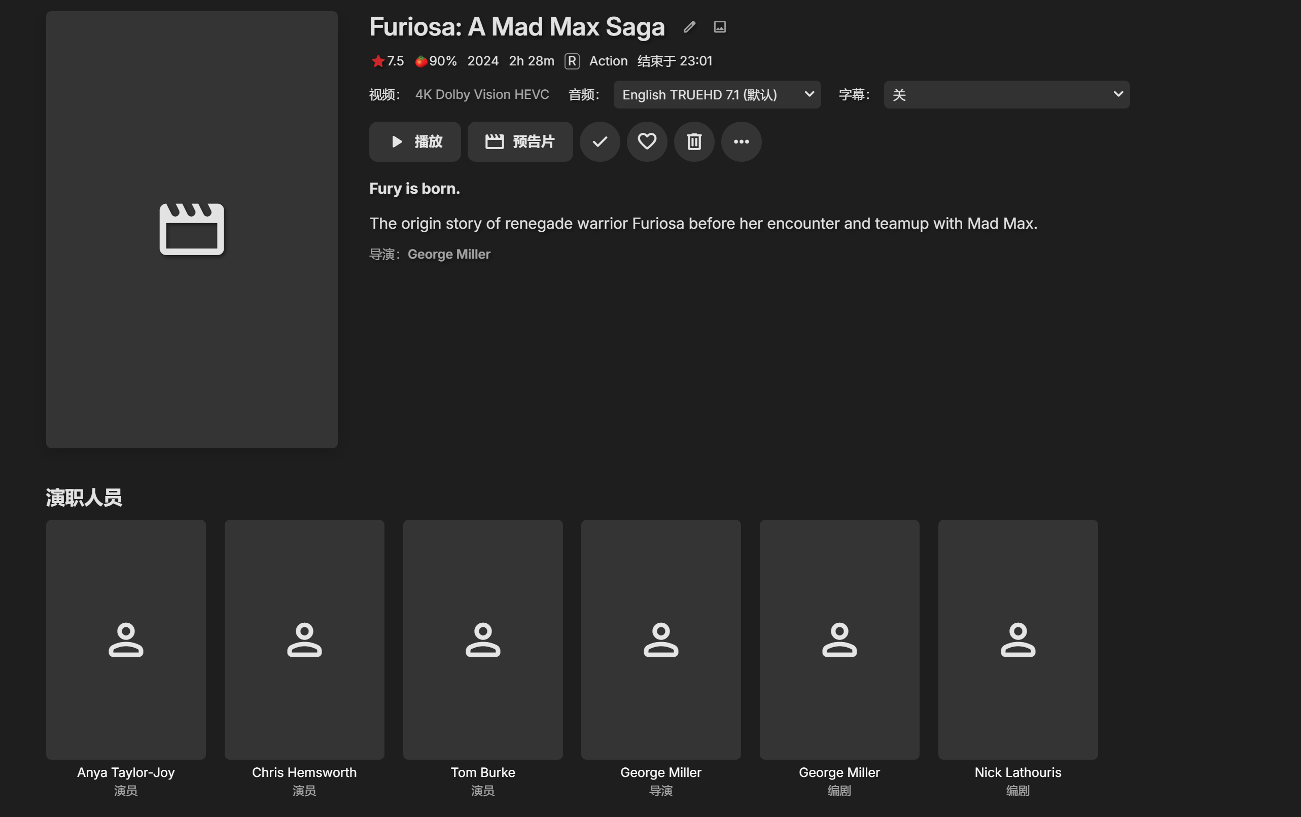
Task: Open the edit images icon next to title
Action: (720, 27)
